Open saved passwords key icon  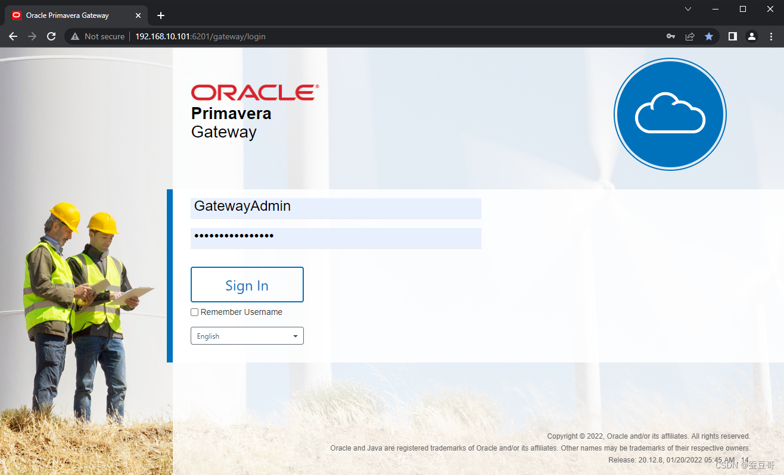point(671,36)
